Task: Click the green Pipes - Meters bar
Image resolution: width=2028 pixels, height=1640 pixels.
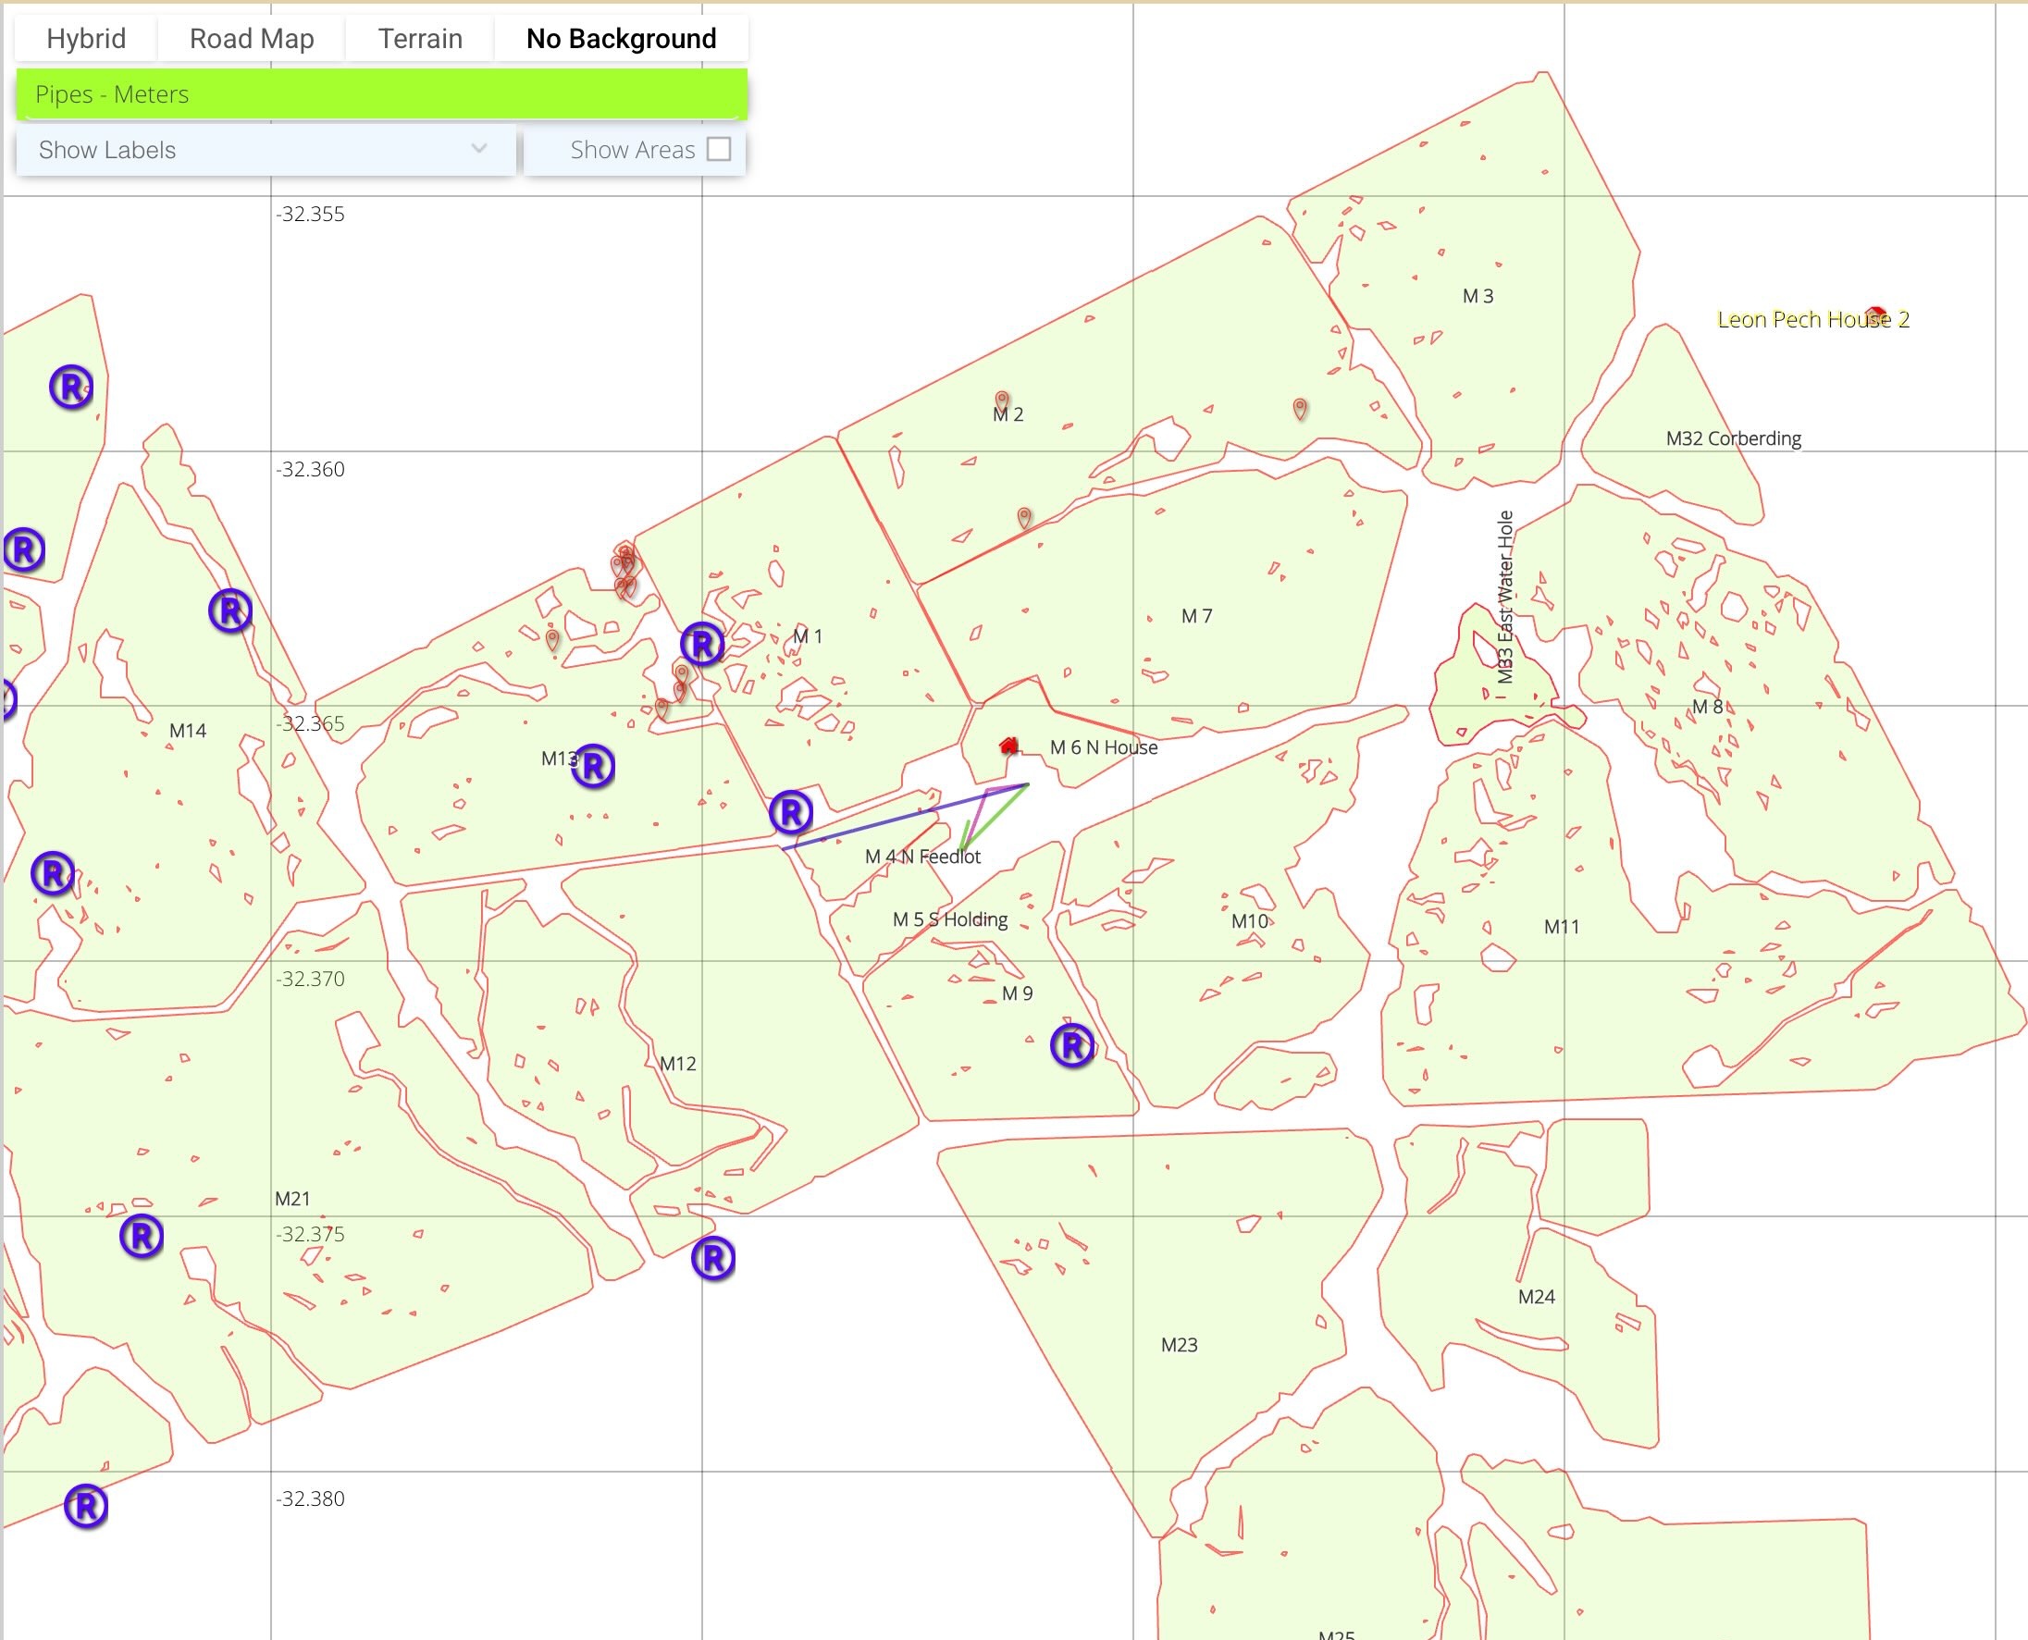Action: click(382, 94)
